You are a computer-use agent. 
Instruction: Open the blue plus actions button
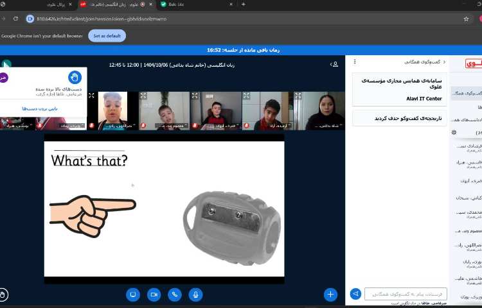(x=330, y=295)
